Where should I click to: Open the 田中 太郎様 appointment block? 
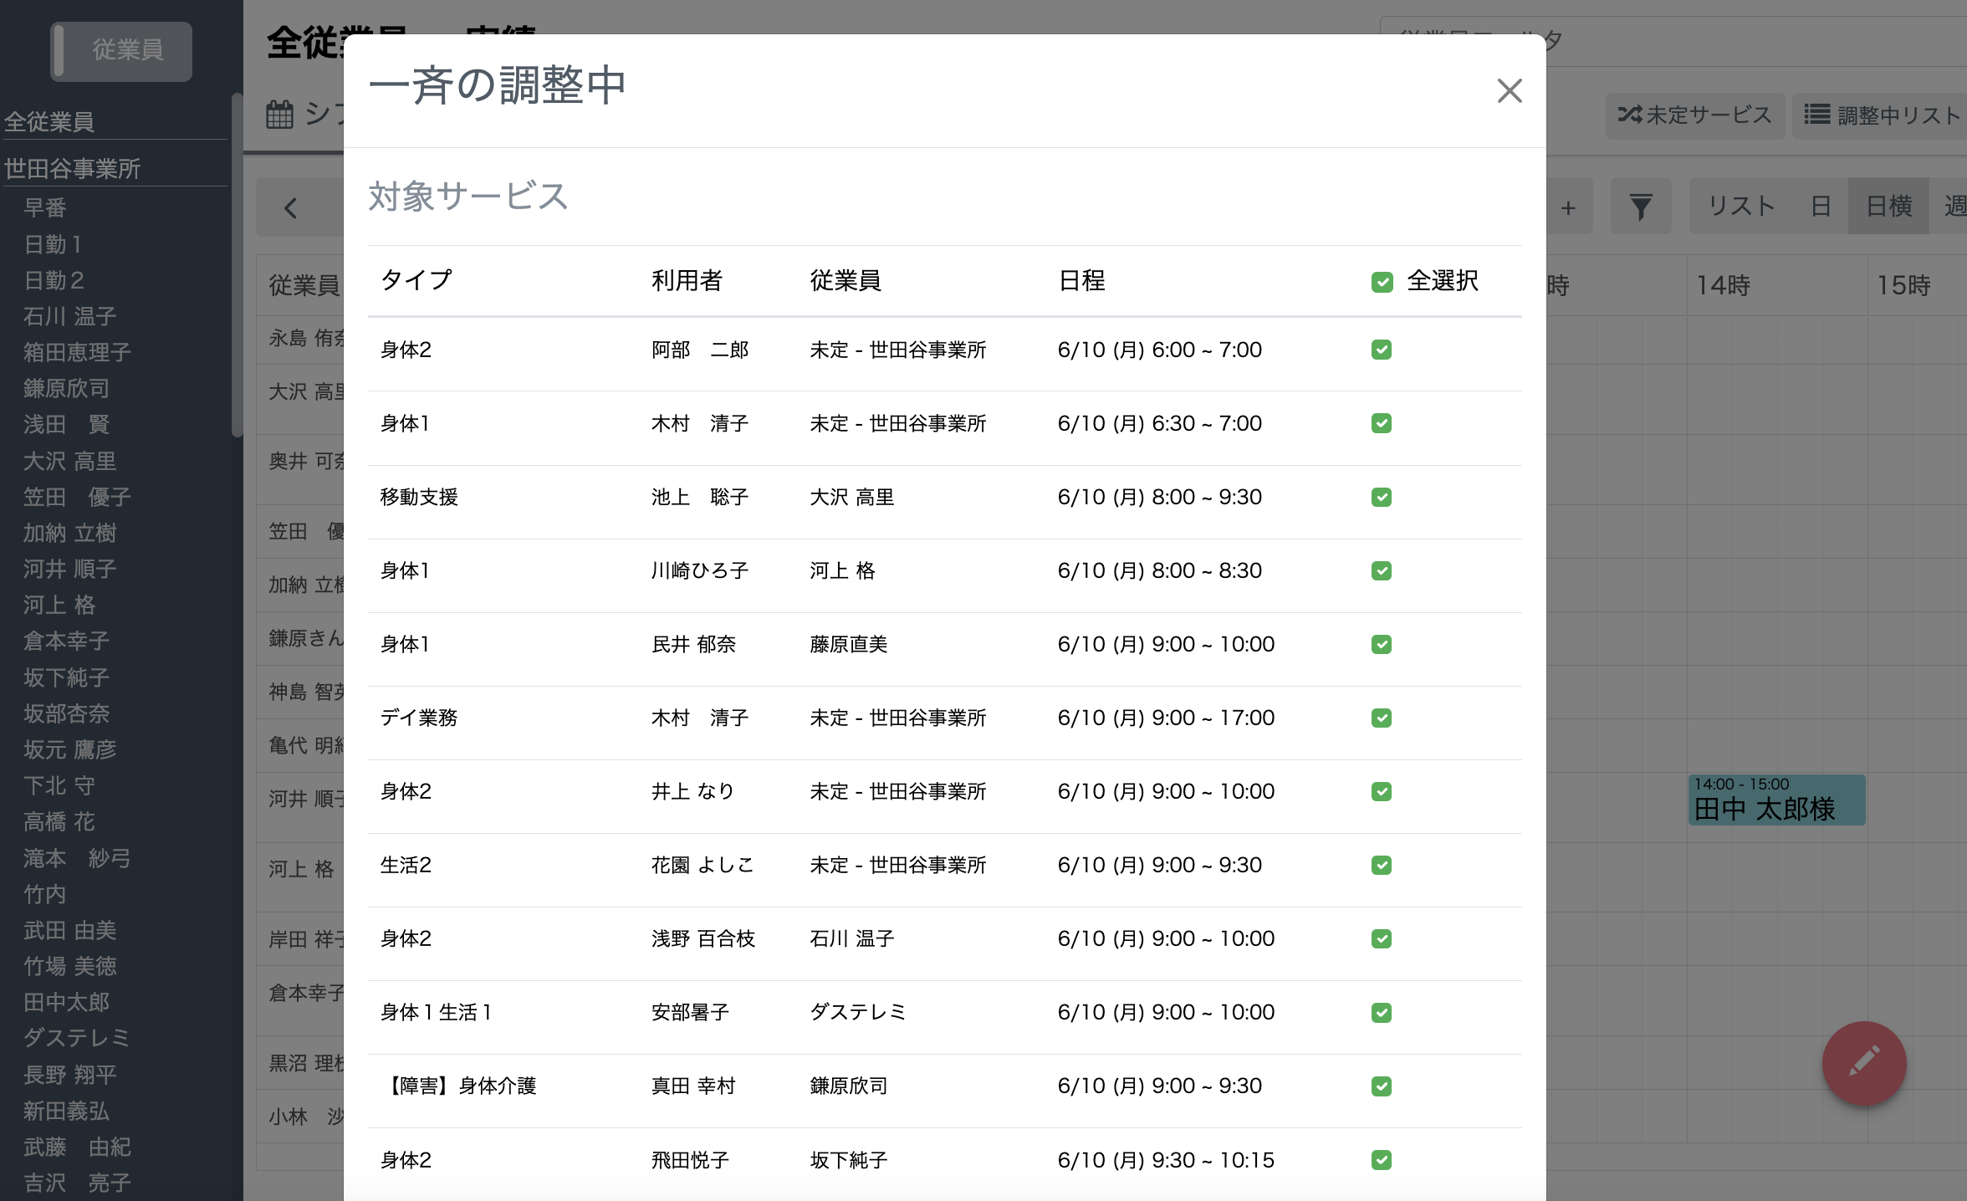click(x=1776, y=800)
